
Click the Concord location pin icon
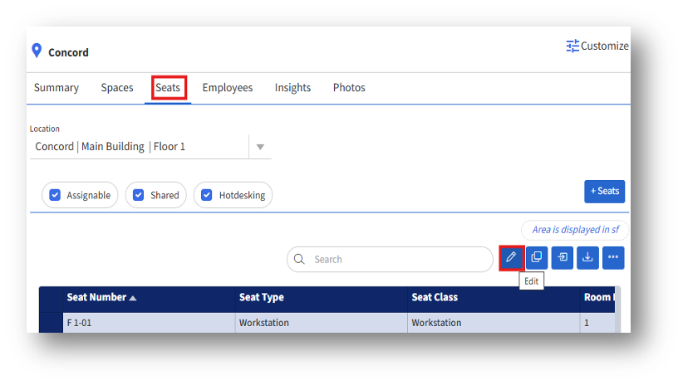[x=37, y=51]
